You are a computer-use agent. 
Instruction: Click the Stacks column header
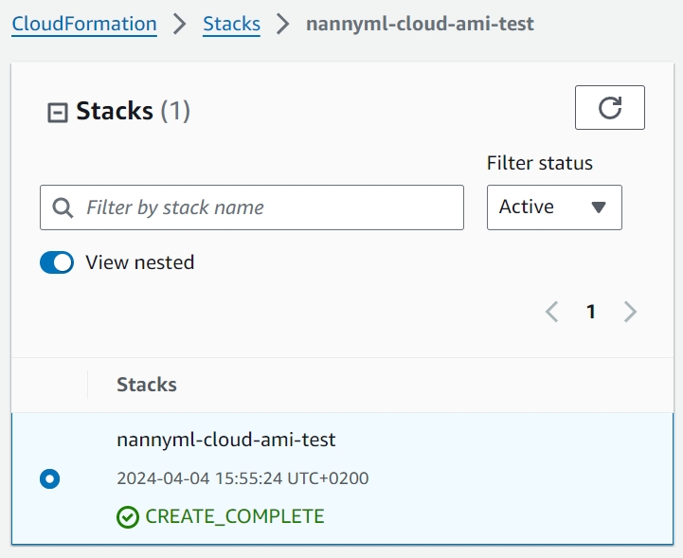click(147, 385)
